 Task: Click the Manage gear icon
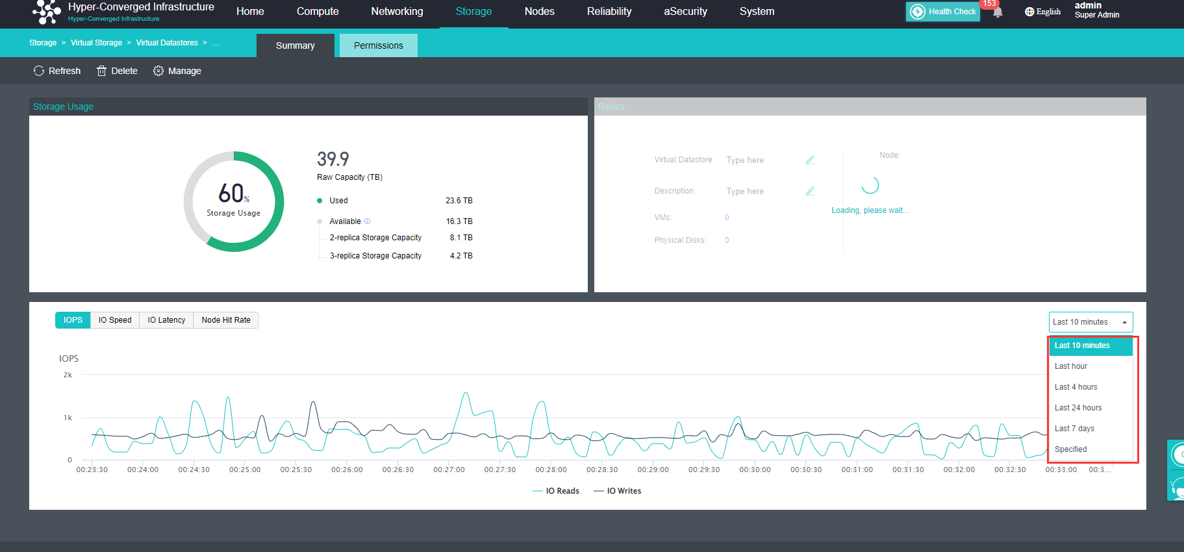point(158,71)
